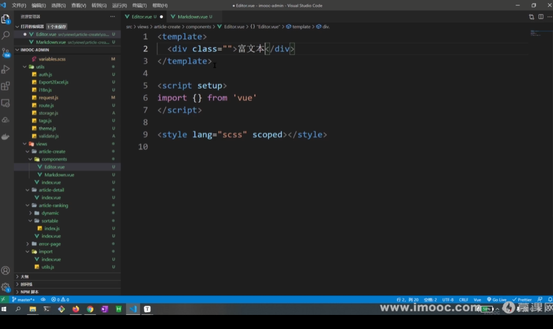This screenshot has height=329, width=553.
Task: Open validate.js file
Action: tap(48, 136)
